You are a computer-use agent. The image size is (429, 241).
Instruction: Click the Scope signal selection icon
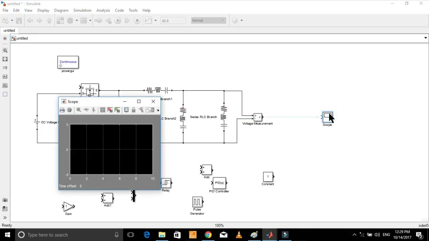[x=141, y=110]
